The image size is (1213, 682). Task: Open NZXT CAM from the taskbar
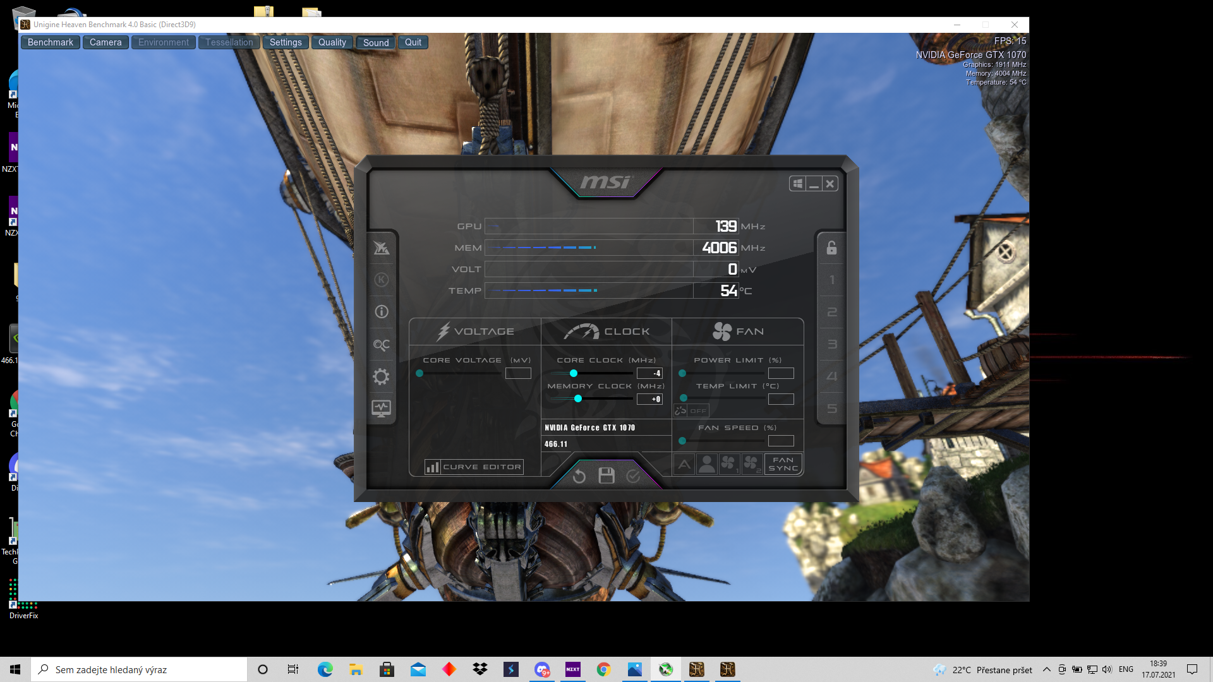[572, 669]
